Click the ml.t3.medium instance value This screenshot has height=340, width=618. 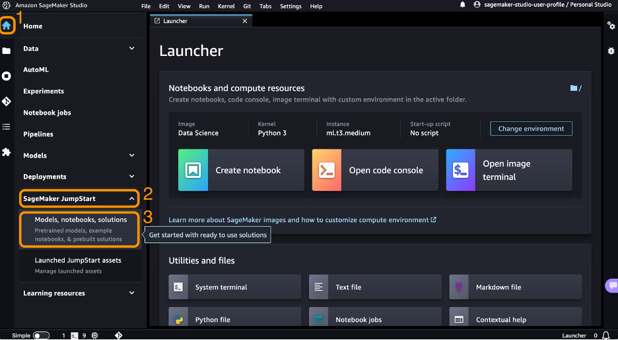tap(349, 133)
